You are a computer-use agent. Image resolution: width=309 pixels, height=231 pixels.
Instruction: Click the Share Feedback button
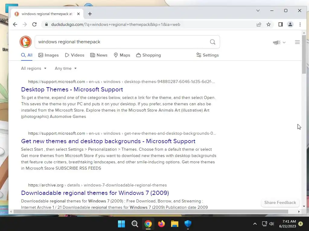pyautogui.click(x=280, y=202)
